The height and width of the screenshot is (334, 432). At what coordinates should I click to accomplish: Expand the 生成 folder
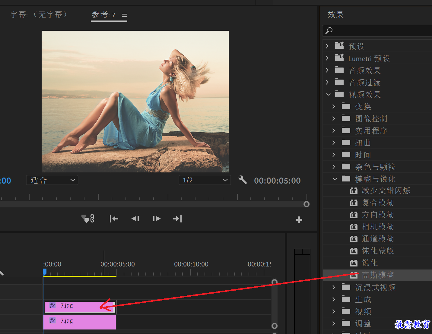click(334, 299)
